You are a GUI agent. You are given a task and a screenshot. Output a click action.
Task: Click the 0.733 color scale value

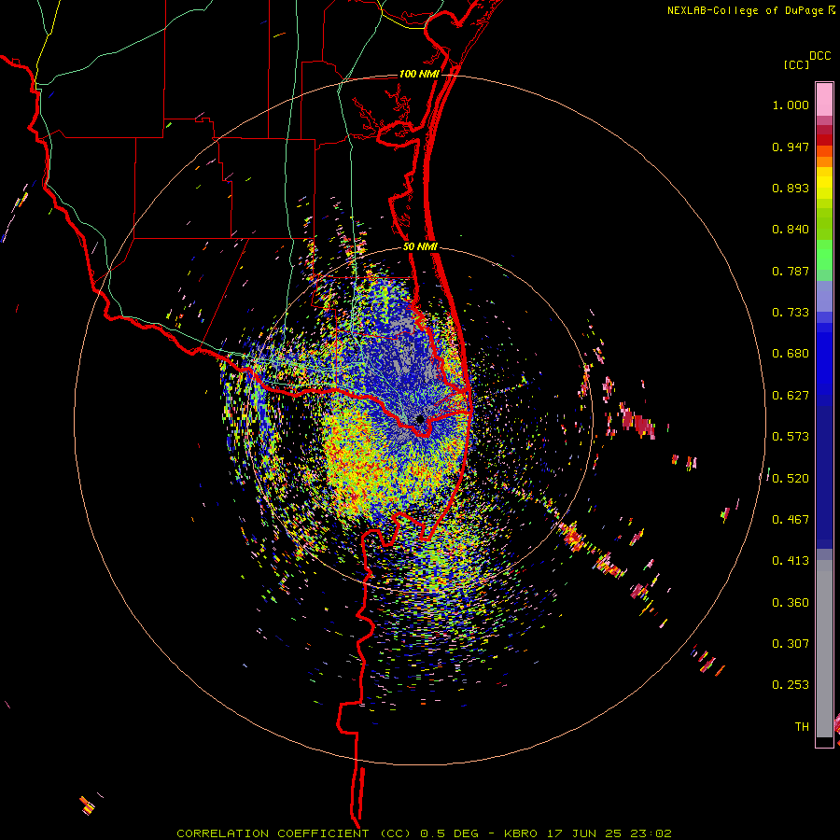coord(791,313)
